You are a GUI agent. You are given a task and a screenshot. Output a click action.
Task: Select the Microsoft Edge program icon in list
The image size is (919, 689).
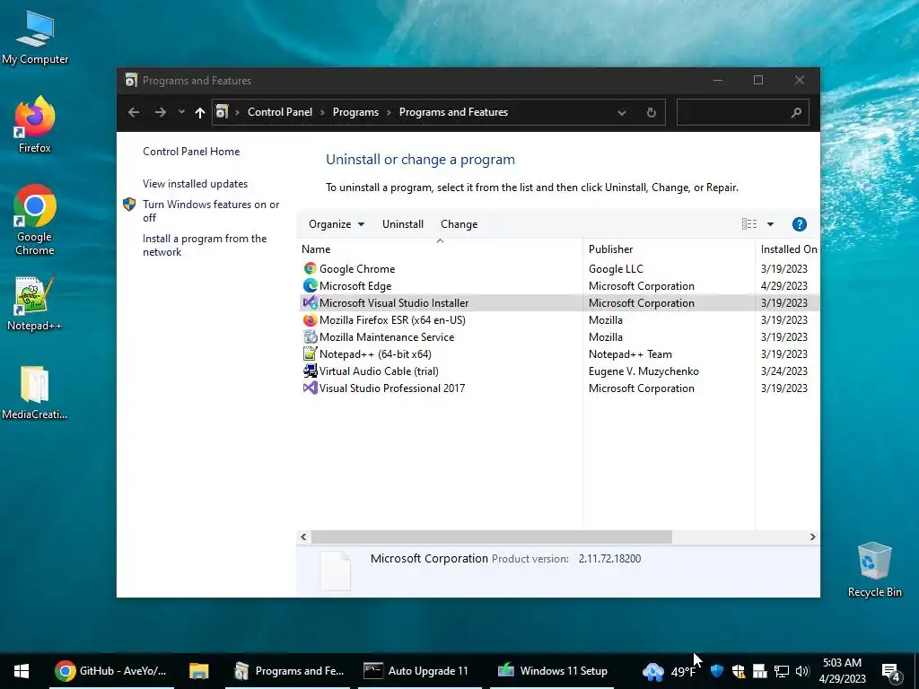310,285
